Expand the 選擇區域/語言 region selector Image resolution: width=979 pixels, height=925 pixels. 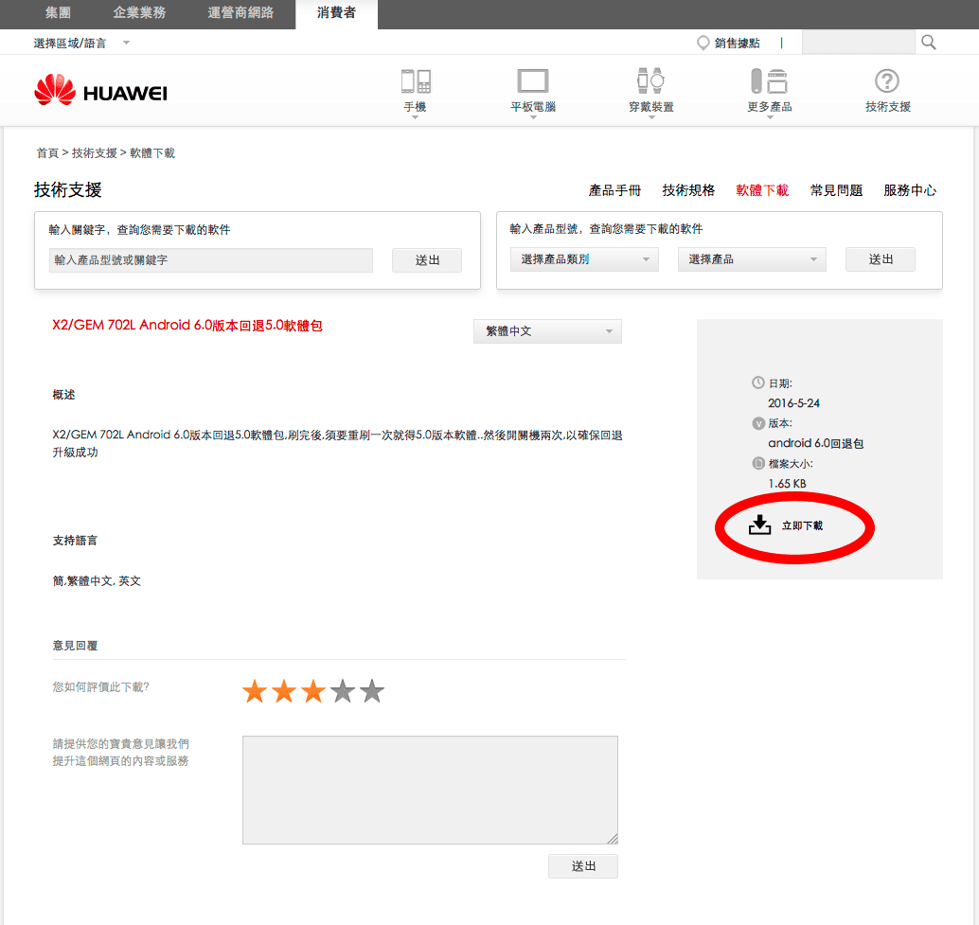[81, 43]
